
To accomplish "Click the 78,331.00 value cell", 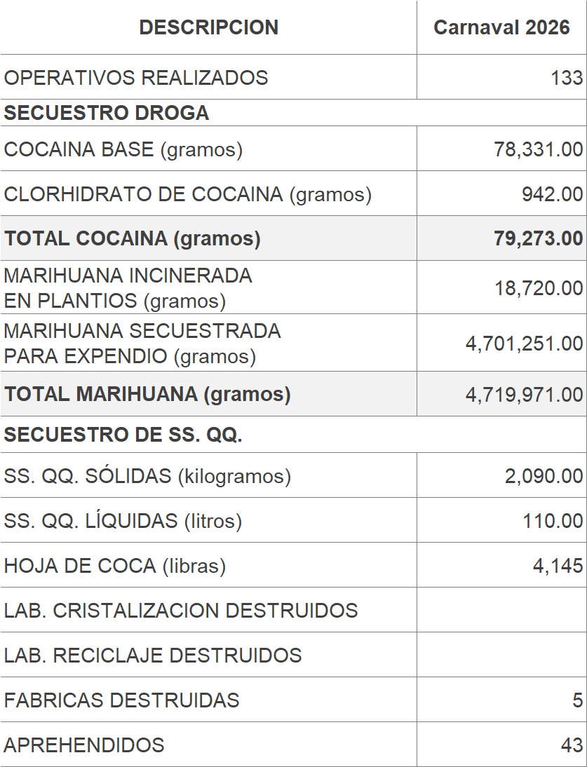I will pos(538,149).
